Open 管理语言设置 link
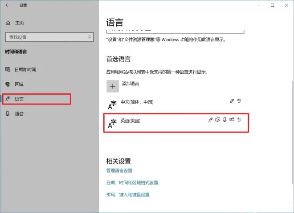The image size is (294, 213). click(x=119, y=170)
